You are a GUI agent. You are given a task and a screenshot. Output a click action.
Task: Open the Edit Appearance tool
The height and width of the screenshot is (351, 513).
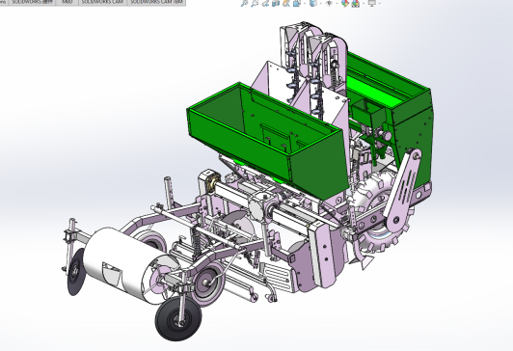[x=345, y=3]
